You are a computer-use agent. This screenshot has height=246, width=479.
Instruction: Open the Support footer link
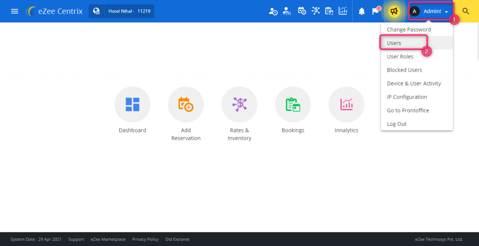tap(76, 239)
